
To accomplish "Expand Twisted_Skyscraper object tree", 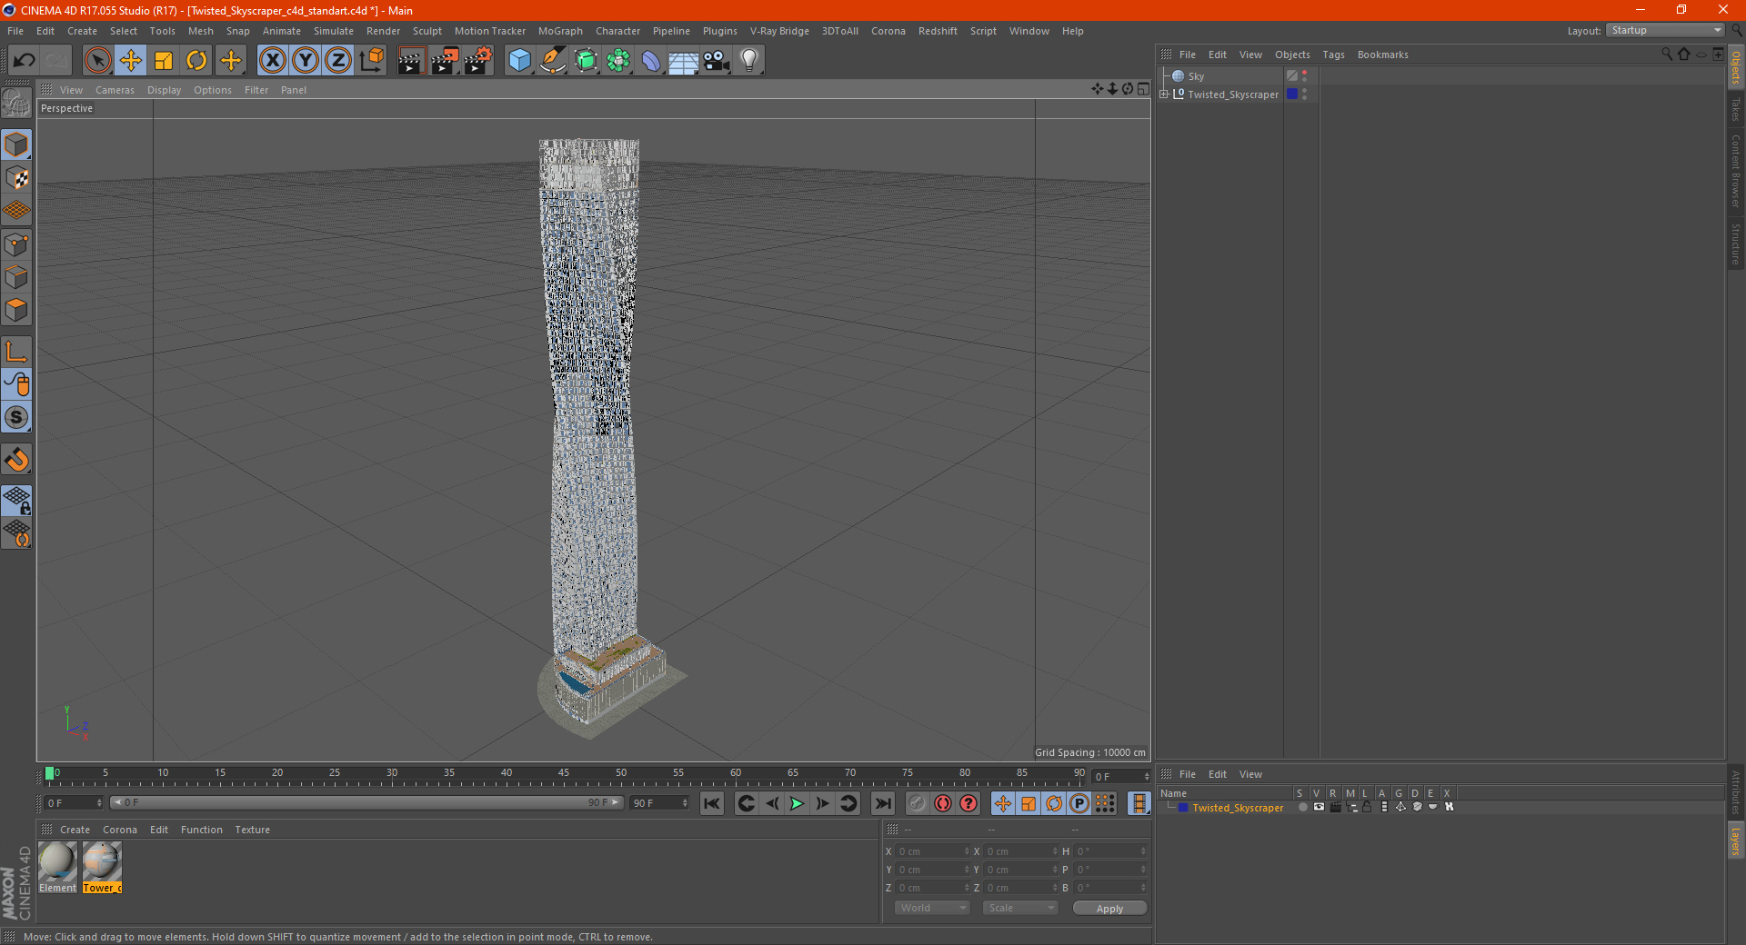I will pos(1164,94).
